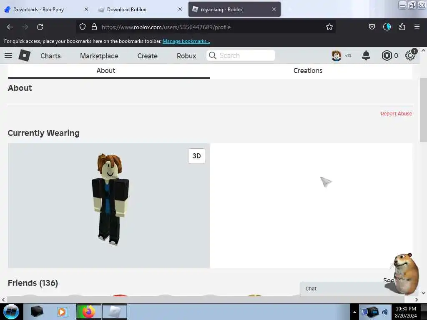Image resolution: width=427 pixels, height=320 pixels.
Task: Select the About profile tab
Action: [x=109, y=71]
